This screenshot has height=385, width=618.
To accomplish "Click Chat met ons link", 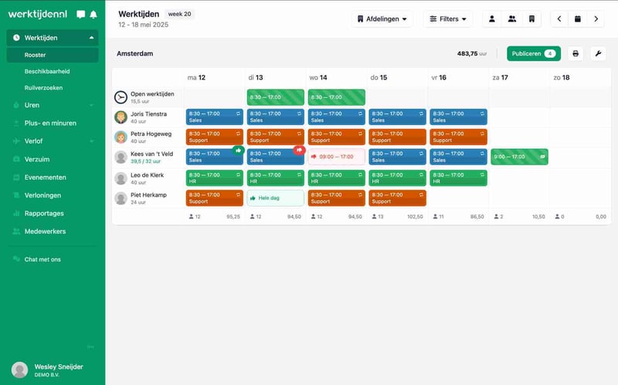I will (x=42, y=259).
